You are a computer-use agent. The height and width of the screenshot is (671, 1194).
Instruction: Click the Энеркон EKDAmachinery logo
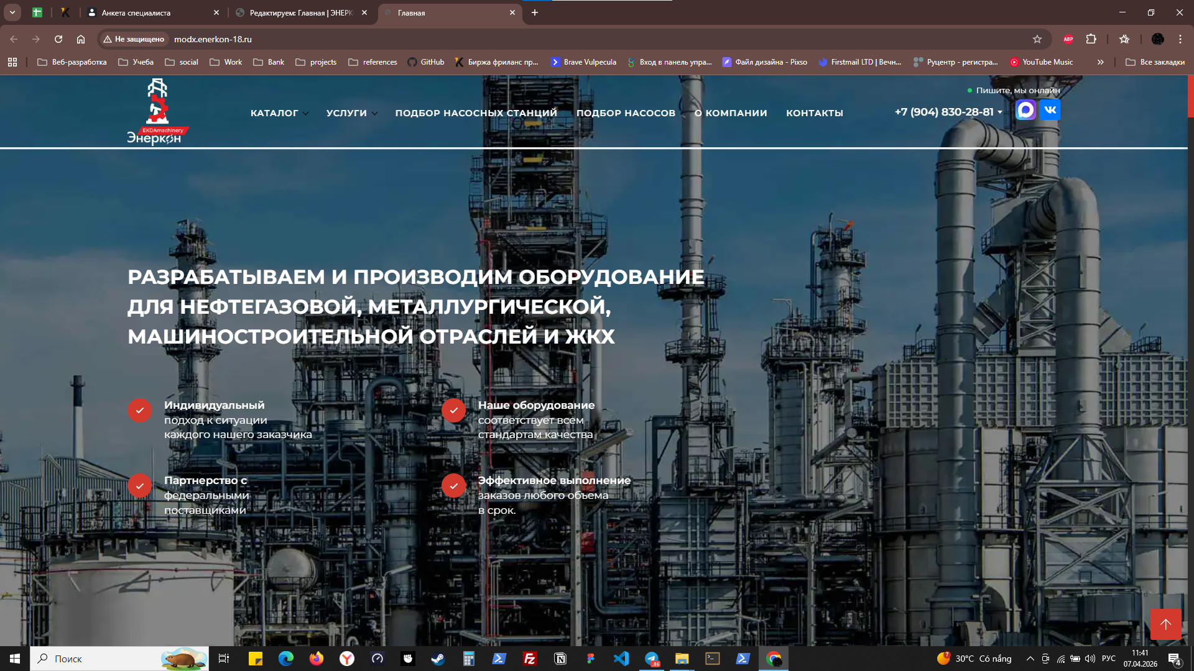tap(157, 112)
